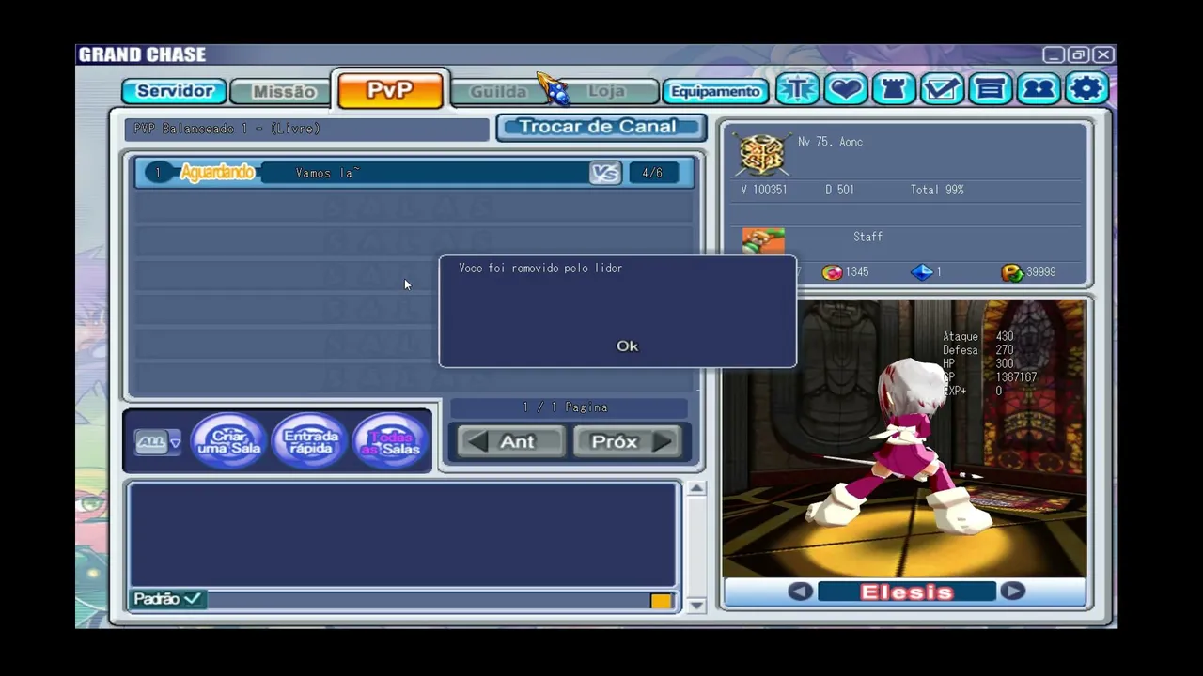Click the 'D 501' losses value
The width and height of the screenshot is (1203, 676).
click(839, 190)
